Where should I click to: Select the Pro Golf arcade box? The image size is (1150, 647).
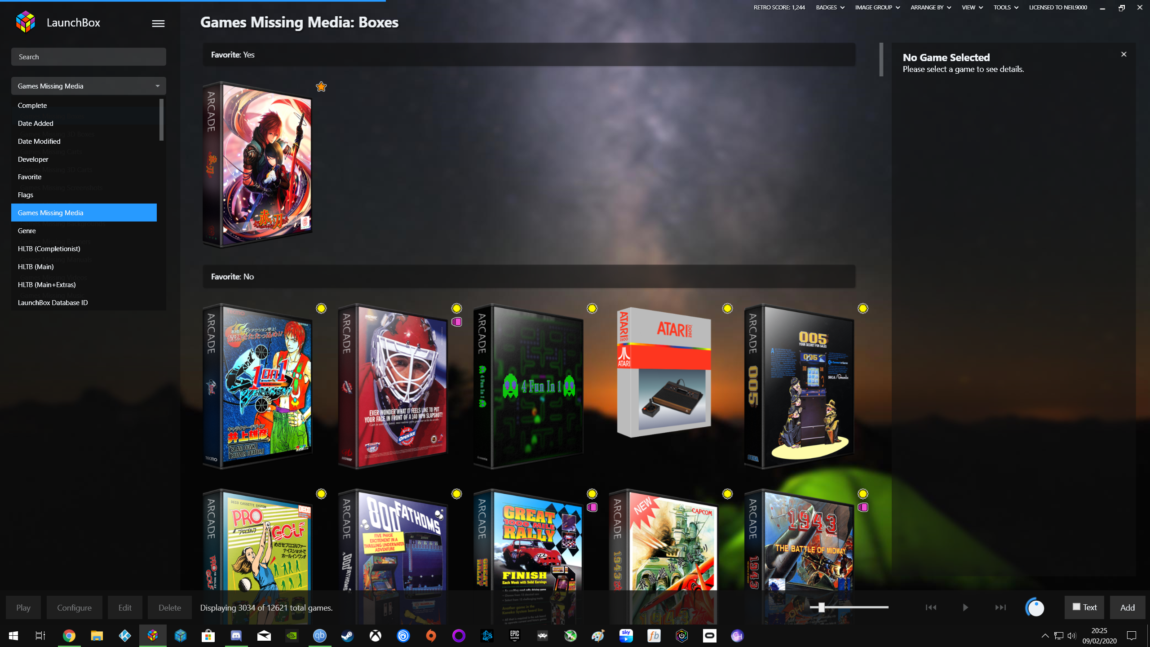257,556
